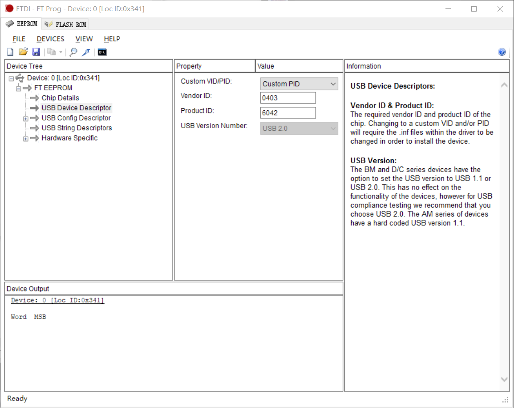514x408 pixels.
Task: Click the Program Devices lightning icon
Action: tap(86, 52)
